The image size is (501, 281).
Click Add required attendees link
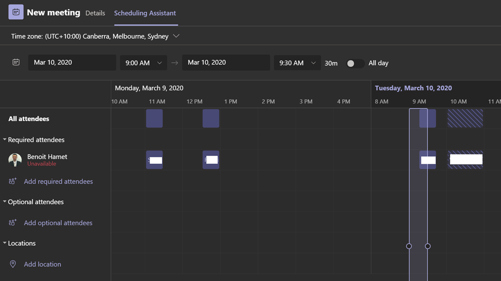pyautogui.click(x=58, y=181)
